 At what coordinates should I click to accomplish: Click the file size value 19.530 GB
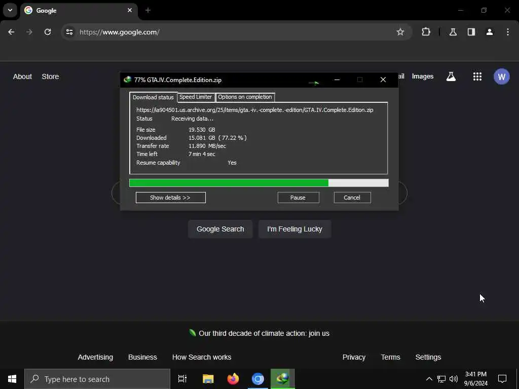(x=202, y=130)
